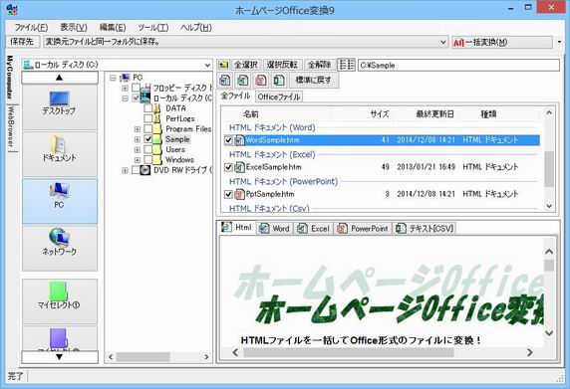Click the sidebar up arrow button
Image resolution: width=570 pixels, height=389 pixels.
pyautogui.click(x=60, y=78)
